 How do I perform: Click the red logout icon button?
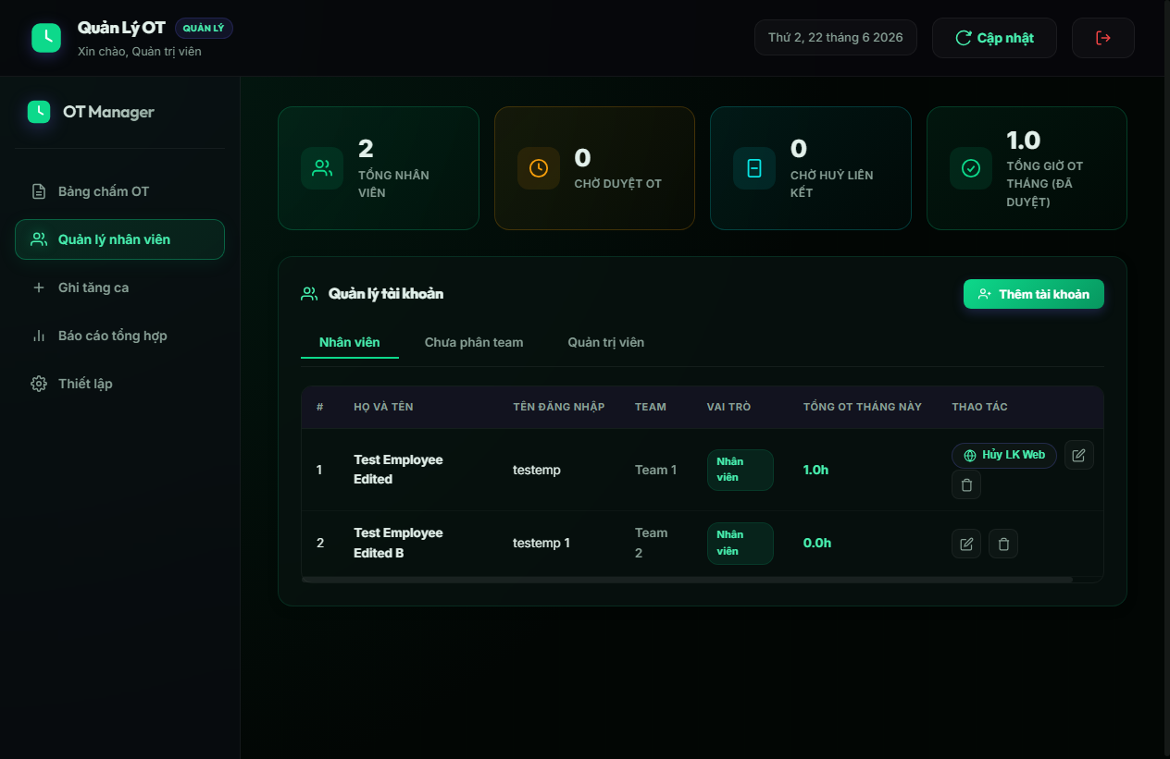click(x=1102, y=38)
